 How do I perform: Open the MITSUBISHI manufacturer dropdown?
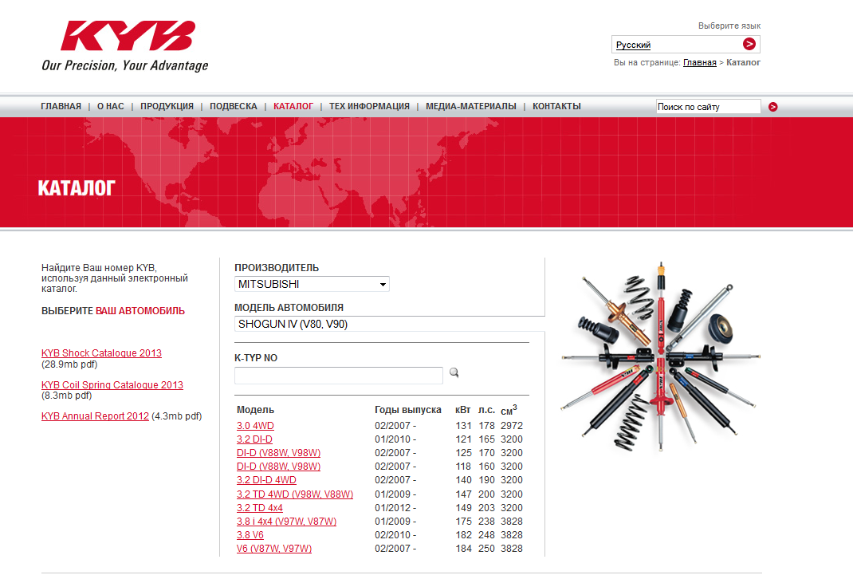pyautogui.click(x=312, y=284)
